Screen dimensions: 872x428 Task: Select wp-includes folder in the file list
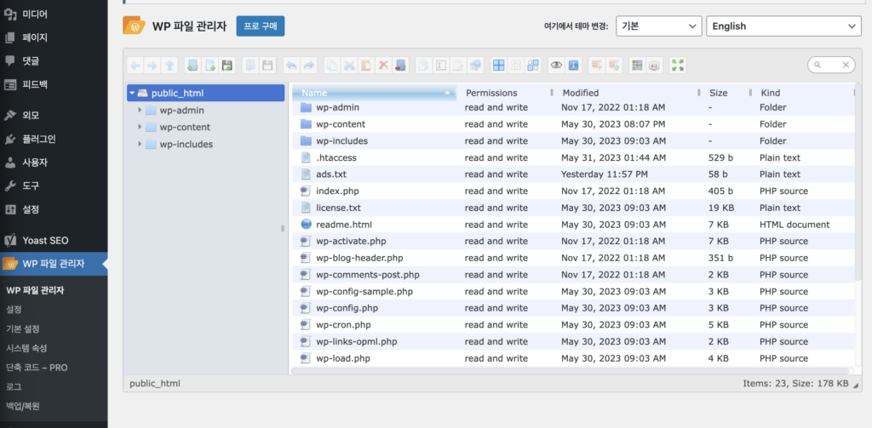pos(574,141)
